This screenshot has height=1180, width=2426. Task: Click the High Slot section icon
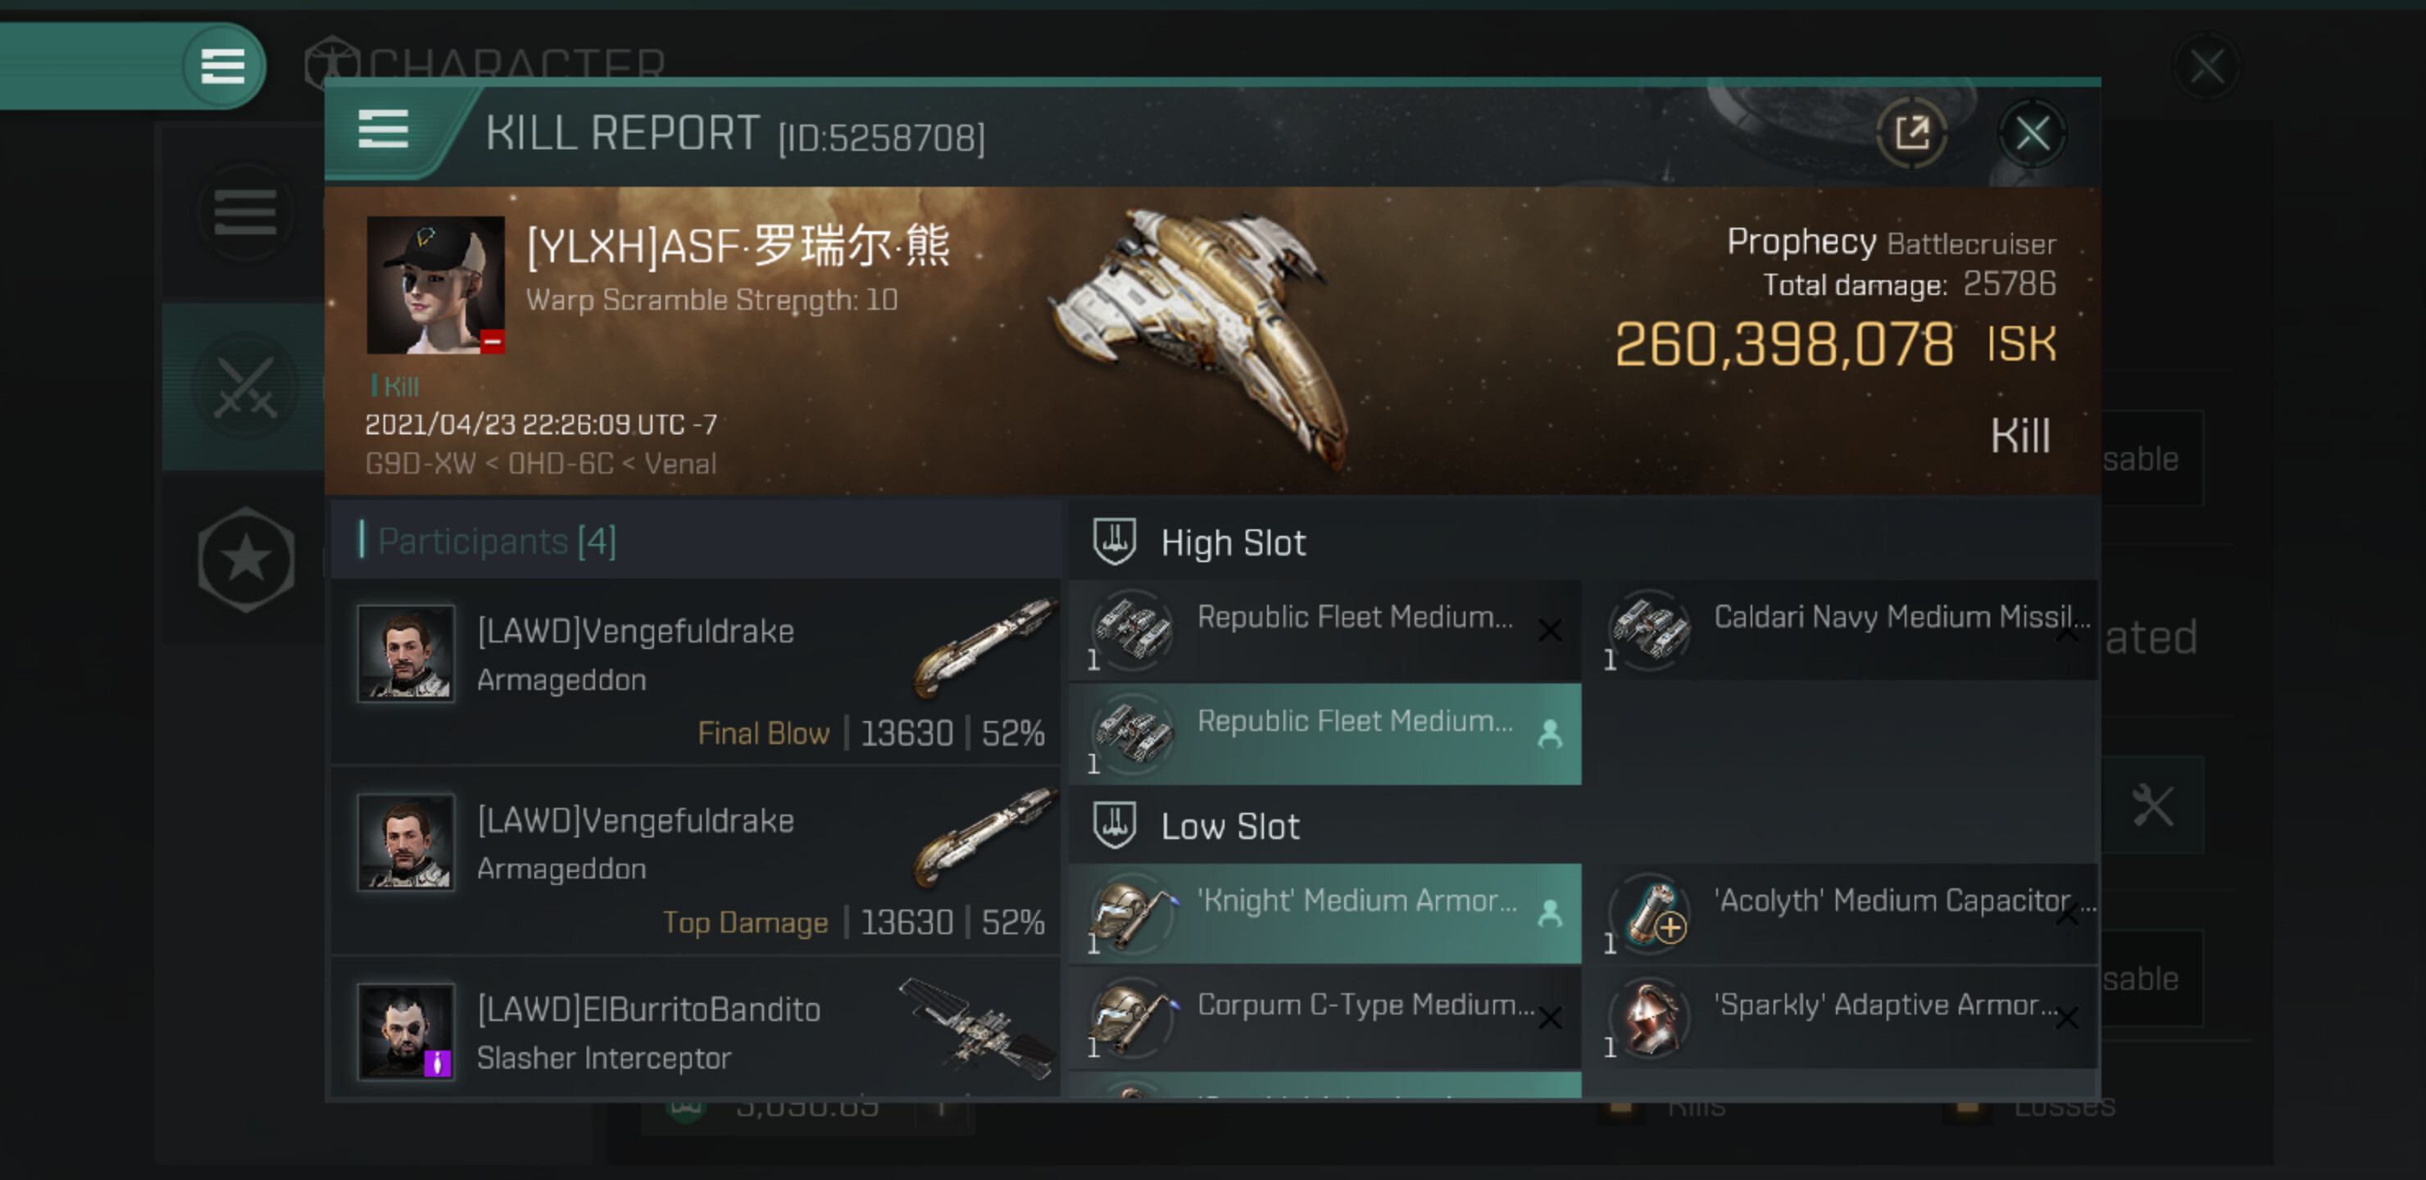pyautogui.click(x=1114, y=542)
